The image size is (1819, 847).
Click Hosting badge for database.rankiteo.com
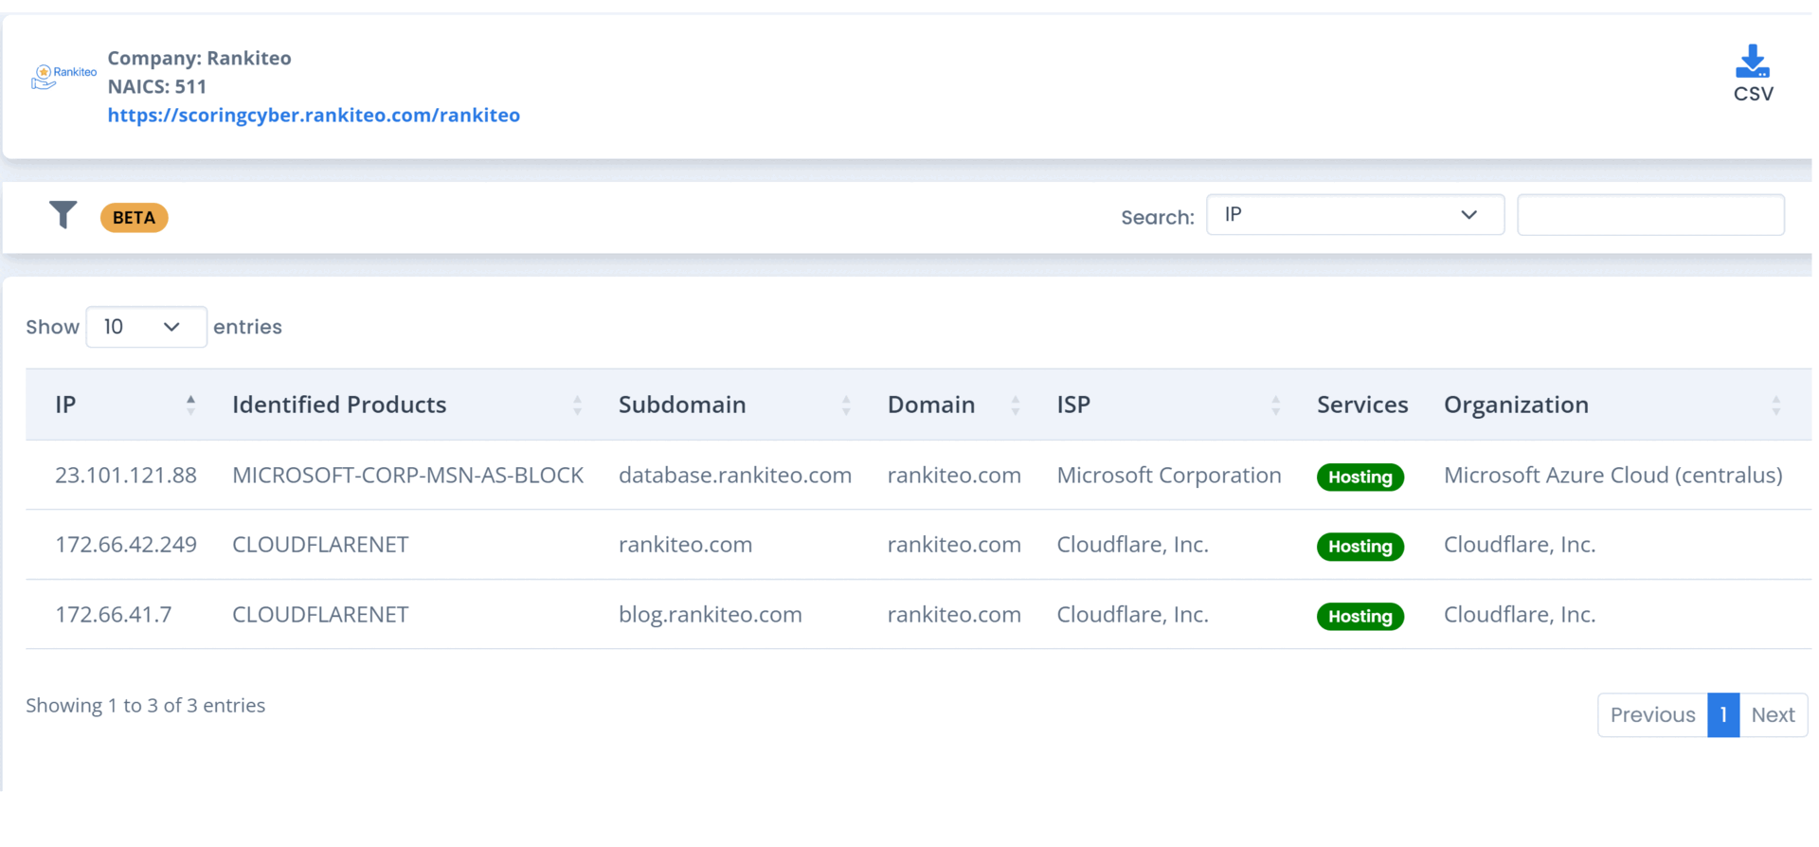tap(1360, 477)
